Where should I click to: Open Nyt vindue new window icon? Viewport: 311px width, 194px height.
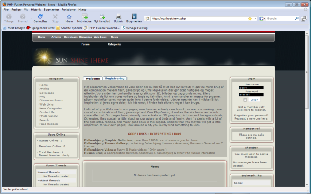click(84, 17)
